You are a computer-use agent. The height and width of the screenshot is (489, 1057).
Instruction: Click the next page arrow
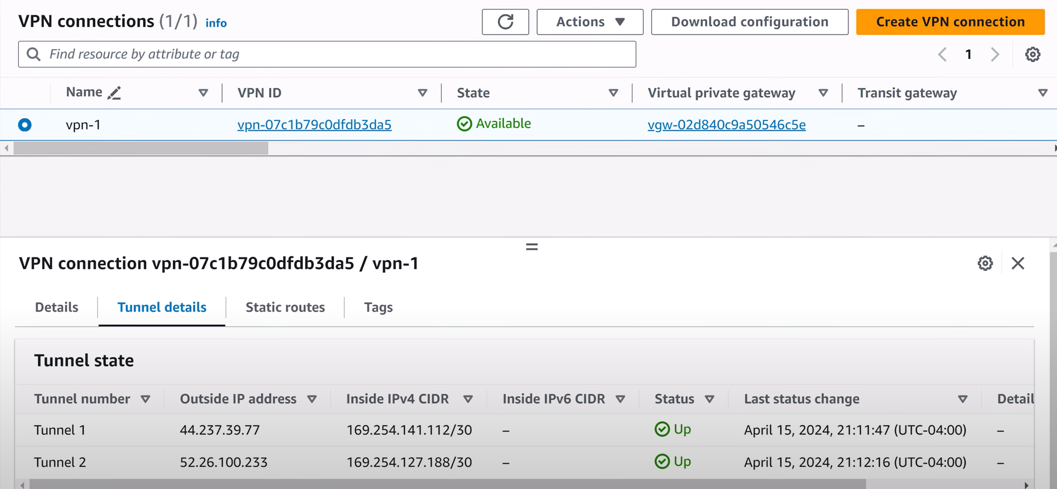click(995, 55)
